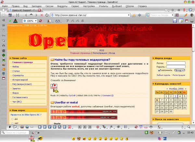Reload the current page
195x142 pixels.
[47, 15]
